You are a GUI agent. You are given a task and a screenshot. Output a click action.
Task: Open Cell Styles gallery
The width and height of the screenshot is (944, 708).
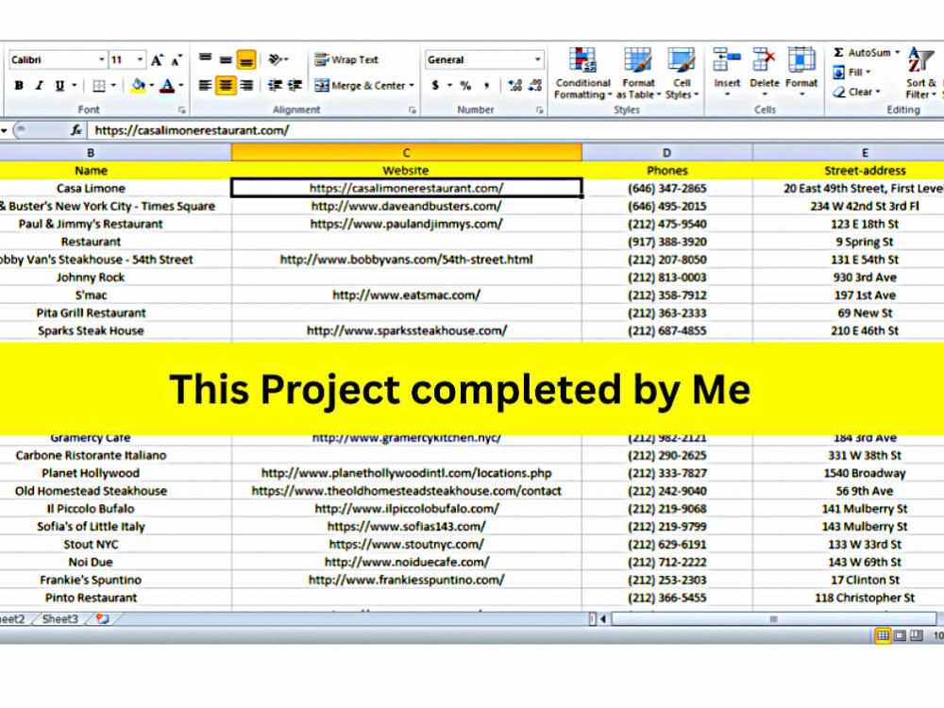[x=683, y=73]
